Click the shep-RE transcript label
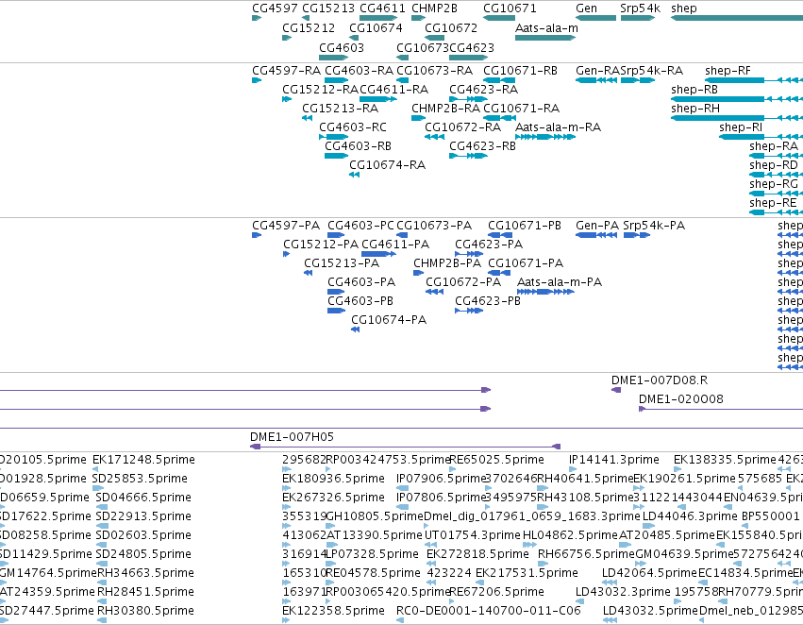The height and width of the screenshot is (625, 803). pos(773,203)
